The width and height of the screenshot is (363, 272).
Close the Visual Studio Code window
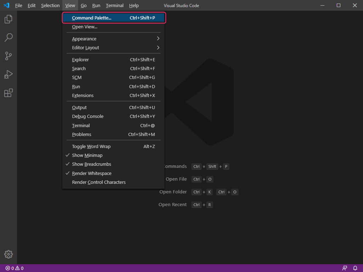click(x=355, y=5)
